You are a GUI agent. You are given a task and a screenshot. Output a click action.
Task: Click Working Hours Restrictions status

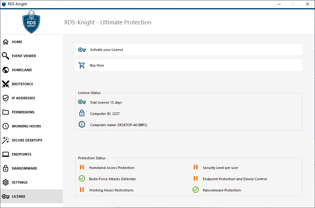pyautogui.click(x=111, y=190)
